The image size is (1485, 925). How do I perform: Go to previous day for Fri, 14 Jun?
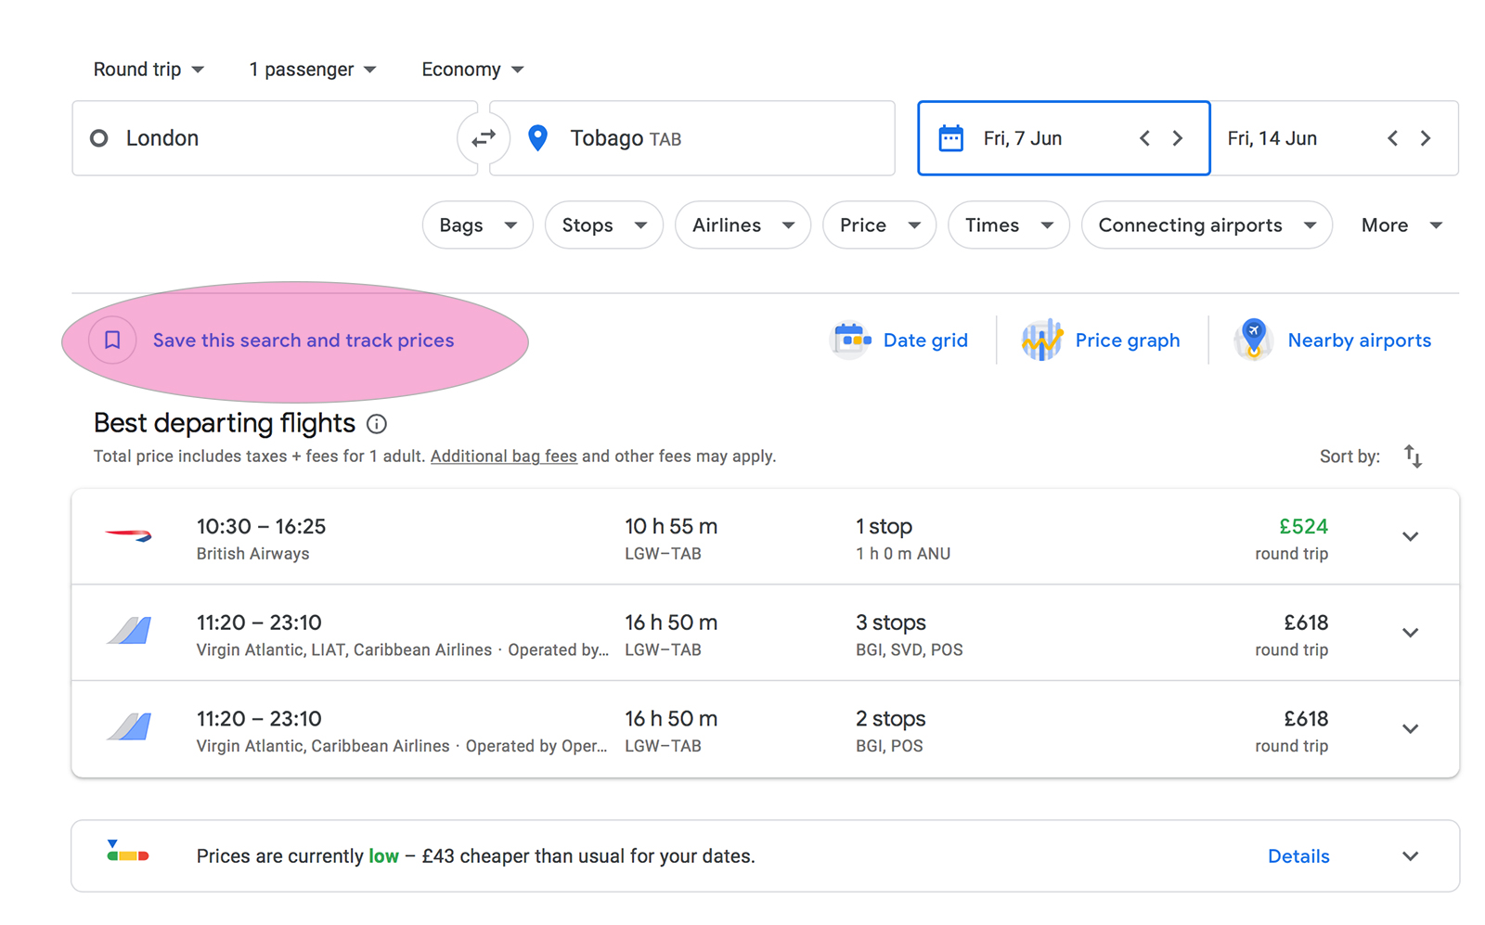click(x=1392, y=138)
